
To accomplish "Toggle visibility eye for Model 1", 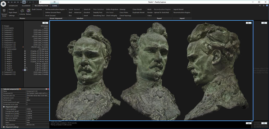I will pyautogui.click(x=25, y=51).
